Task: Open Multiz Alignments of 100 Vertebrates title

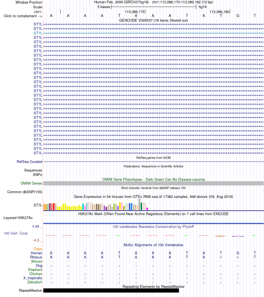Action: [x=153, y=245]
